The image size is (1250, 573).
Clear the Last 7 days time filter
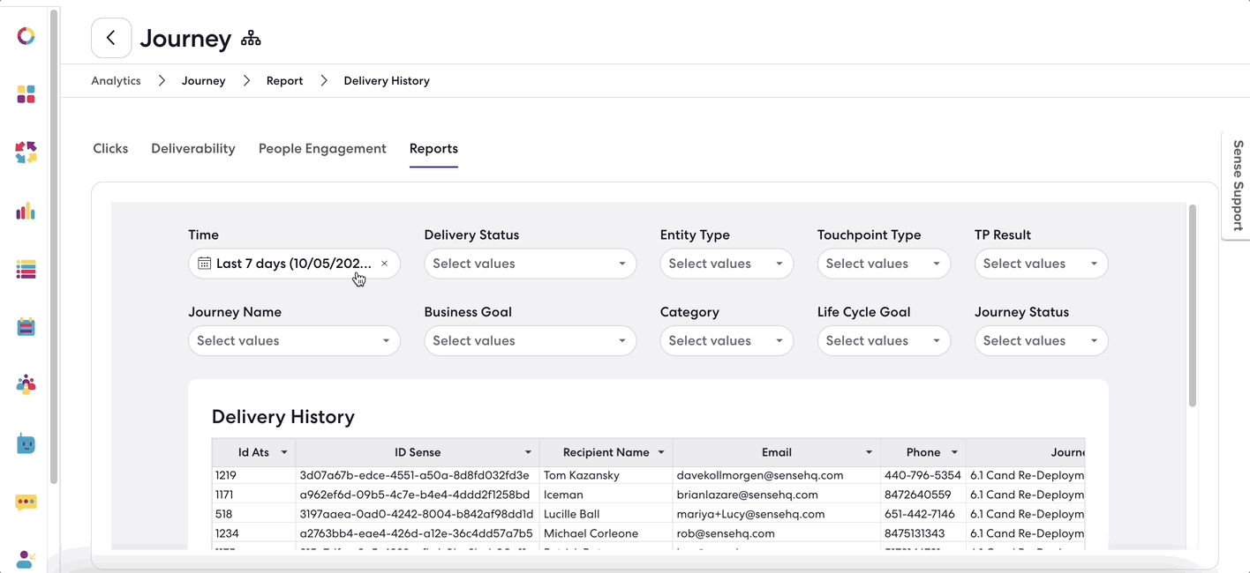pos(384,264)
